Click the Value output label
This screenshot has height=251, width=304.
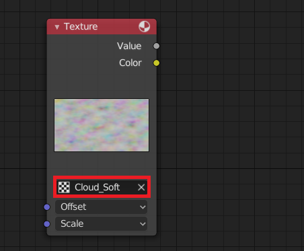tap(129, 46)
